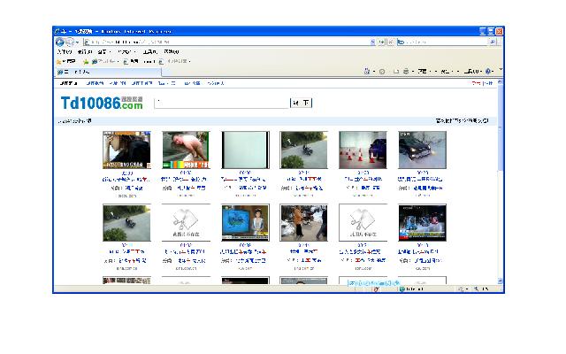The width and height of the screenshot is (566, 354).
Task: Refresh the page using the address bar icon
Action: (x=382, y=42)
